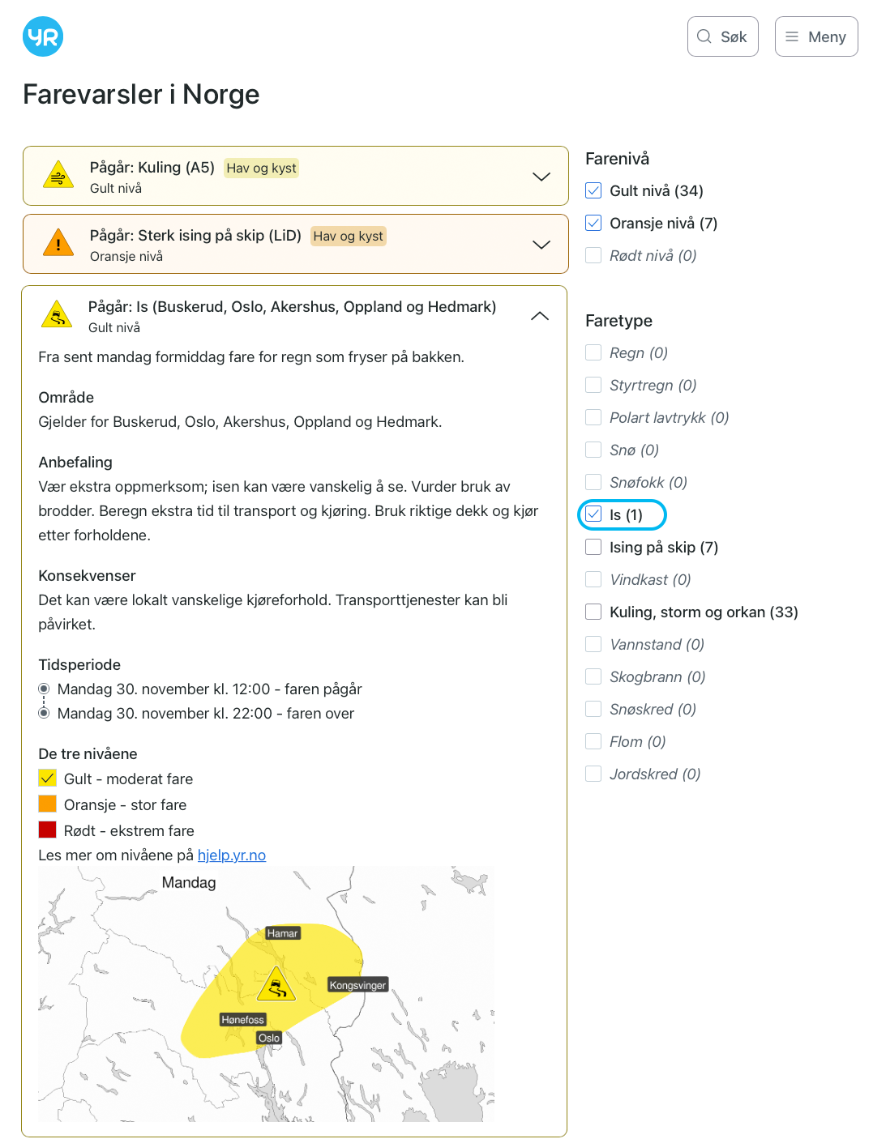Toggle the Regn (0) checkbox

point(593,352)
